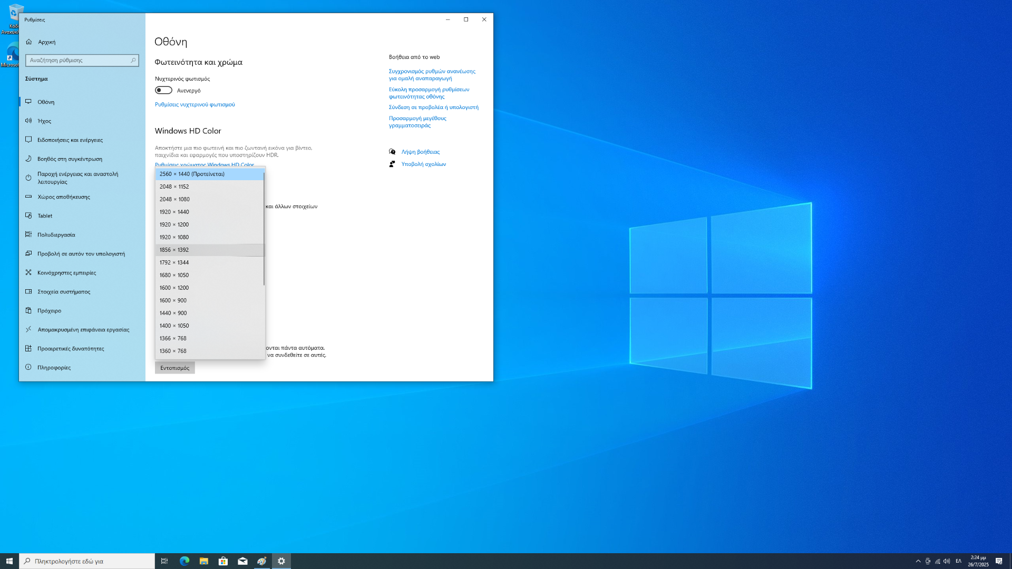Select resolution 1680 × 1050
The width and height of the screenshot is (1012, 569).
(209, 276)
